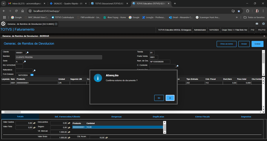Screen dimensions: 267x141
Task: Show more bookmarks with the chevron
Action: tap(237, 17)
